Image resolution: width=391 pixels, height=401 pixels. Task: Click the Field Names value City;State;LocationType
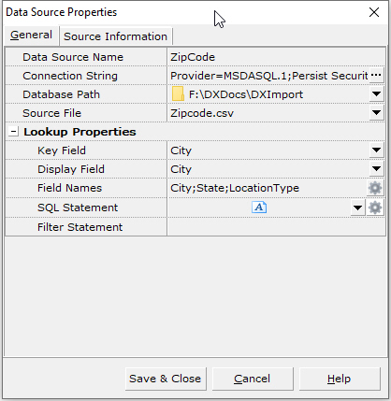pyautogui.click(x=235, y=188)
